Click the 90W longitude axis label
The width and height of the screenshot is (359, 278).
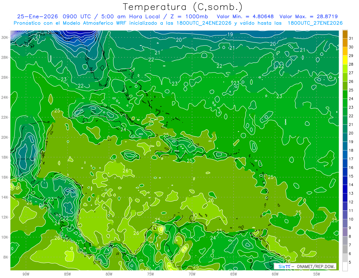pos(26,274)
